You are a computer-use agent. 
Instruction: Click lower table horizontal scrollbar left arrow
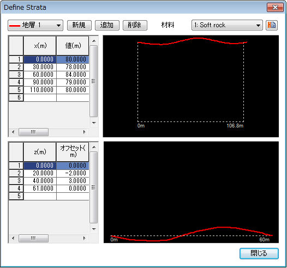point(13,238)
